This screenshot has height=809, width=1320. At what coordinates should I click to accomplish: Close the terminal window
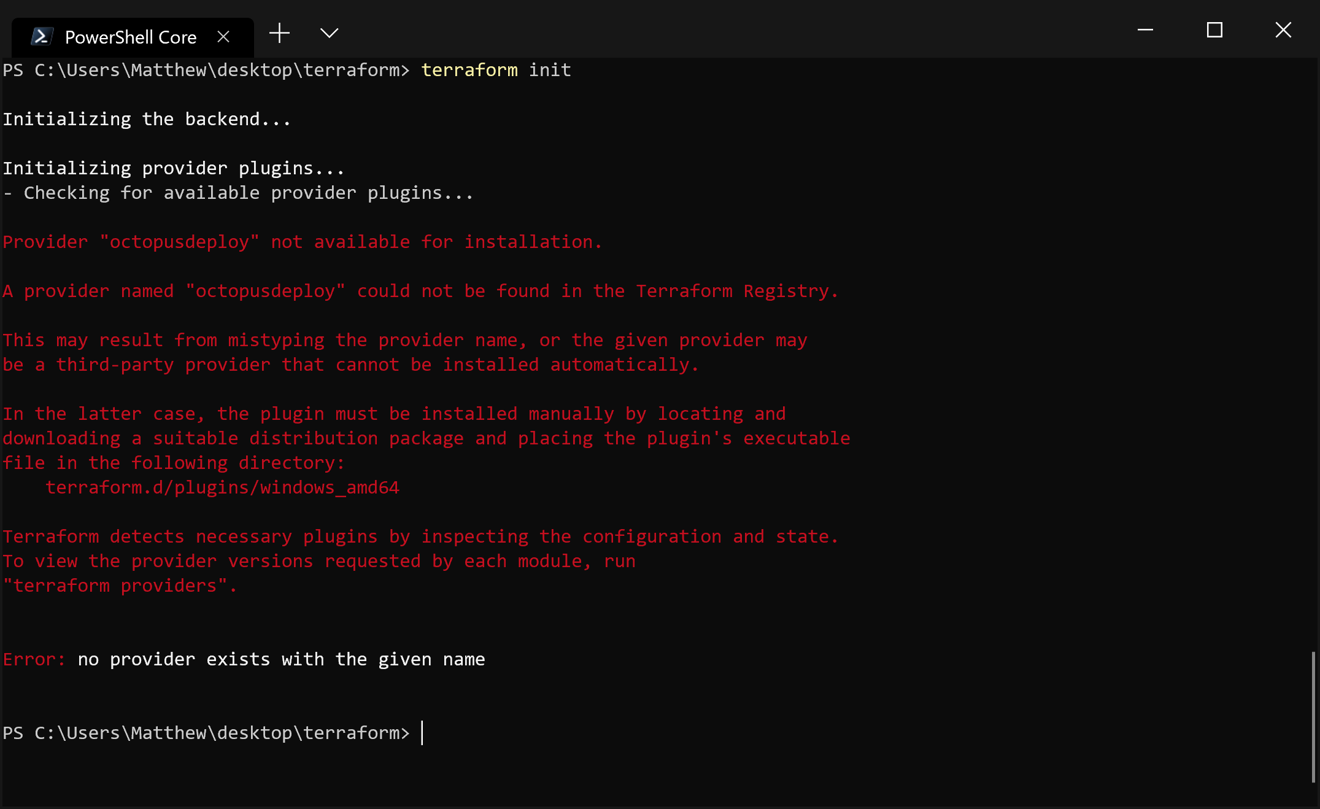pyautogui.click(x=1283, y=30)
